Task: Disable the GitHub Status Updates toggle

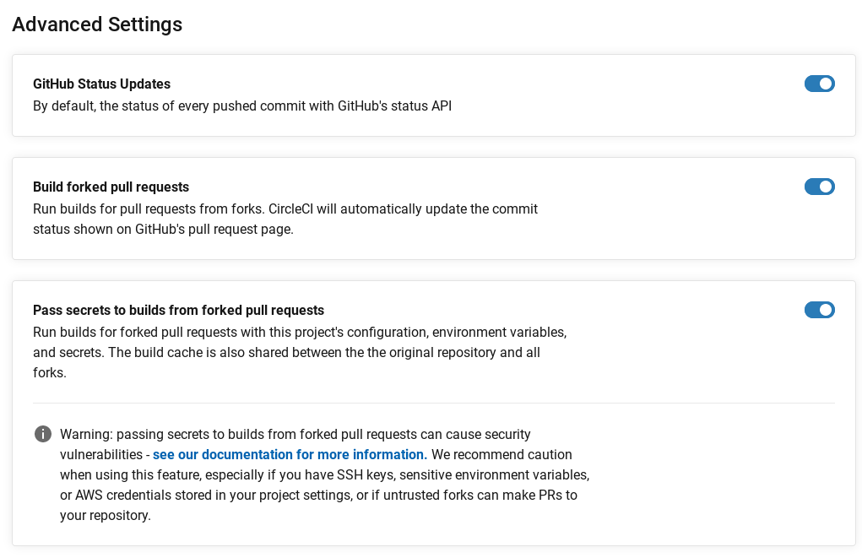Action: click(819, 84)
